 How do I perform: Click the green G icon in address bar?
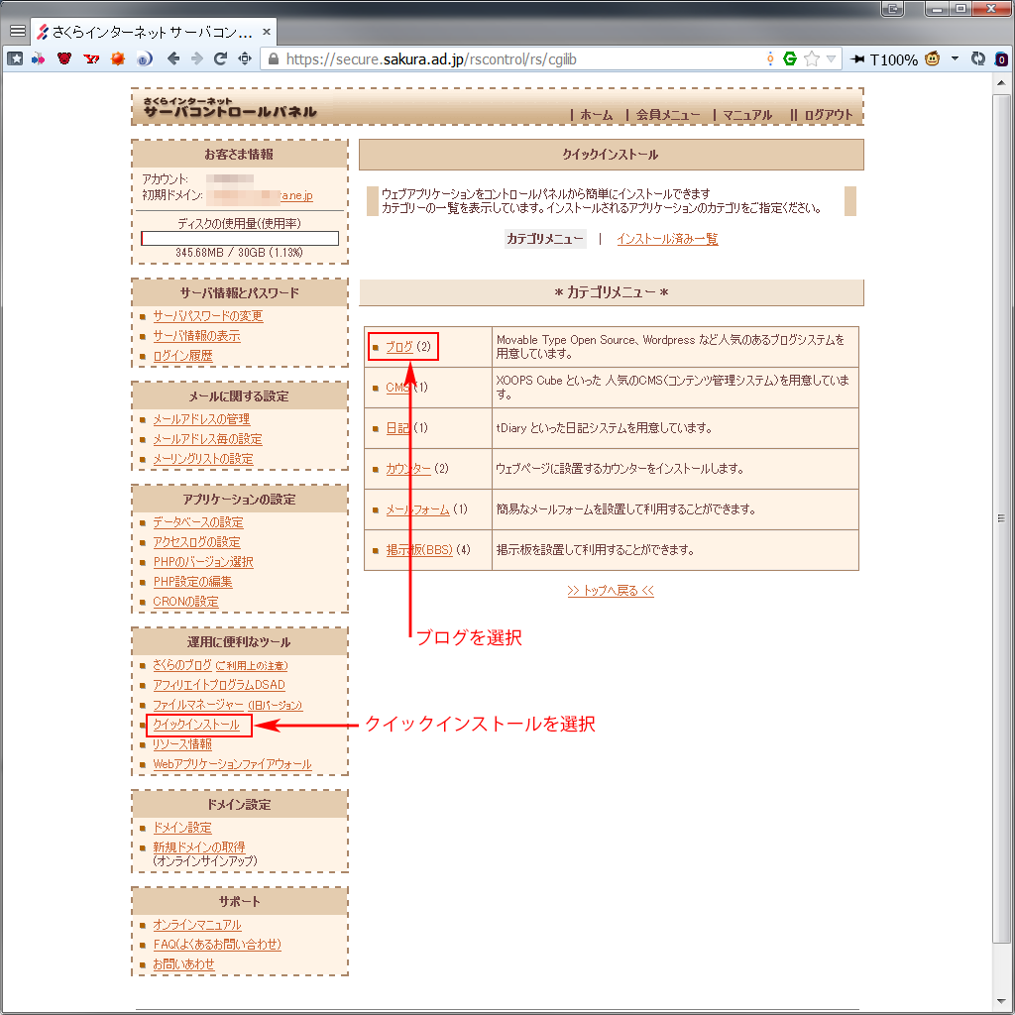pyautogui.click(x=790, y=58)
